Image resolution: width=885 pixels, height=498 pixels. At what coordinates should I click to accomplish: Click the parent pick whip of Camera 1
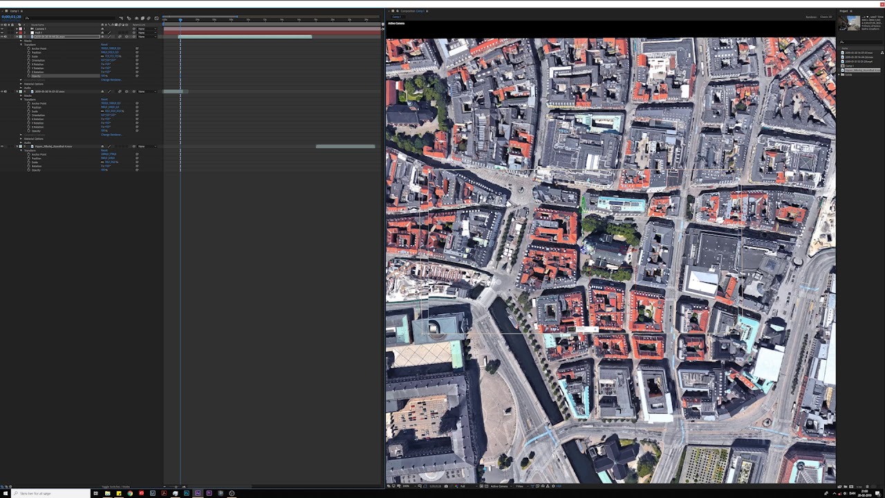(x=134, y=29)
